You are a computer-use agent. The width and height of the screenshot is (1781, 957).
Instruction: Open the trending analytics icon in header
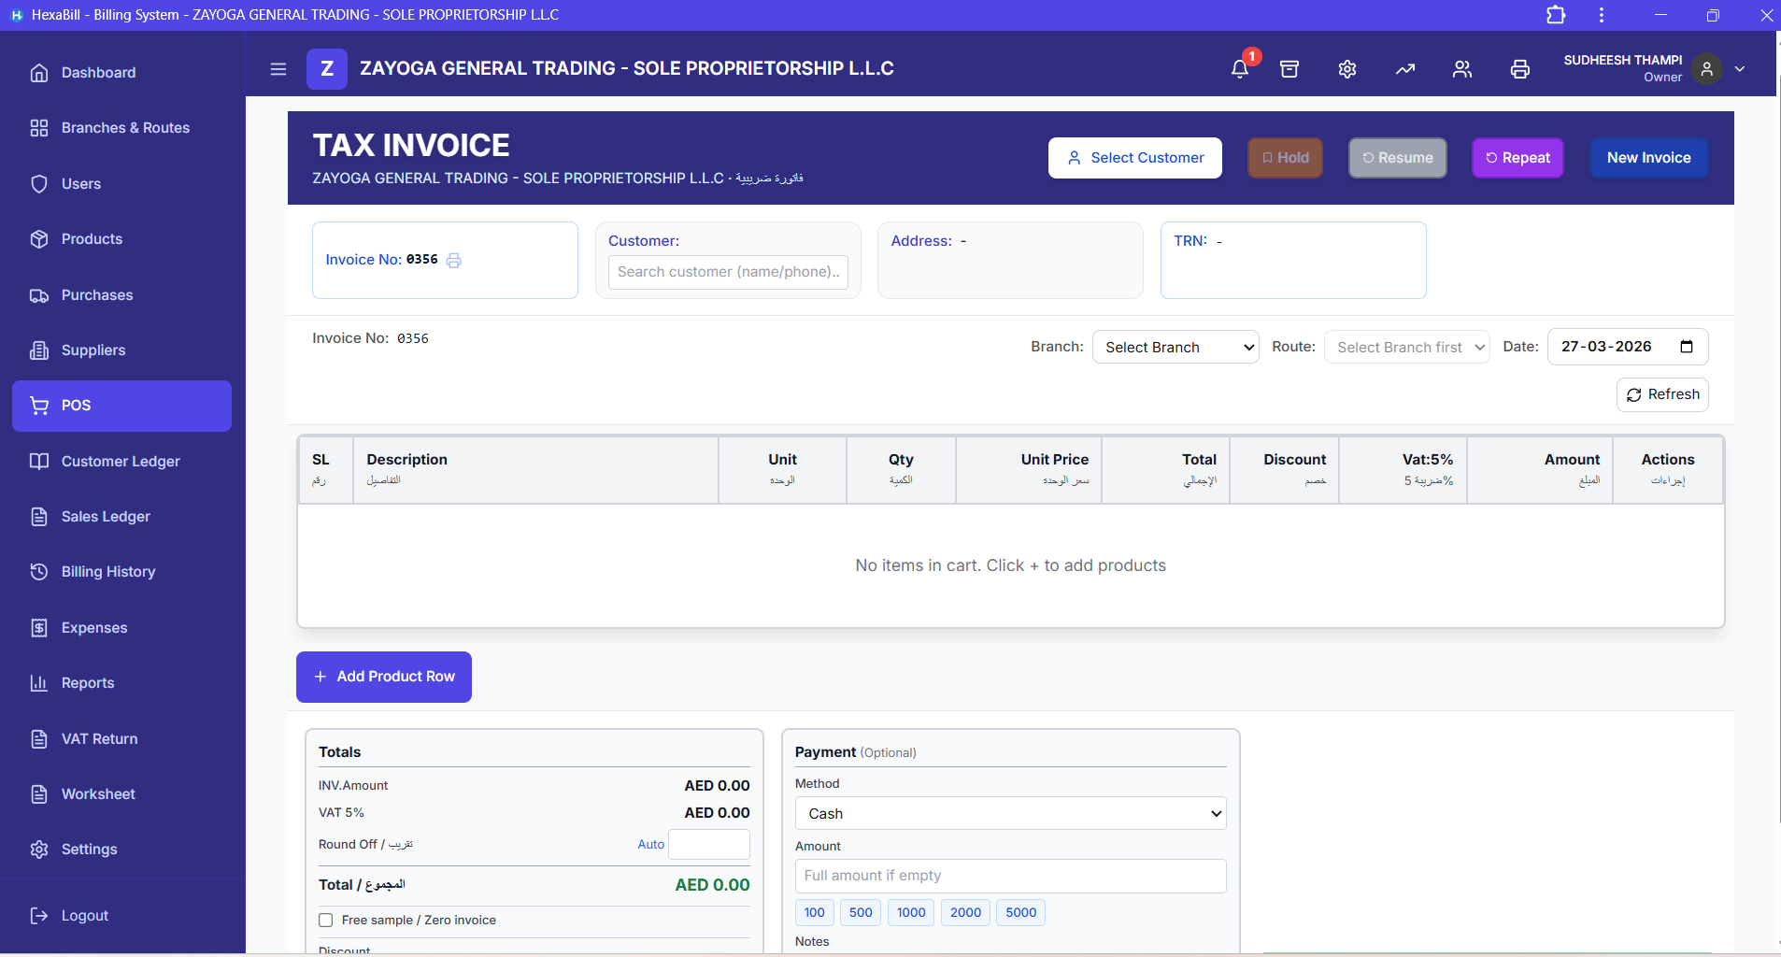pos(1405,69)
